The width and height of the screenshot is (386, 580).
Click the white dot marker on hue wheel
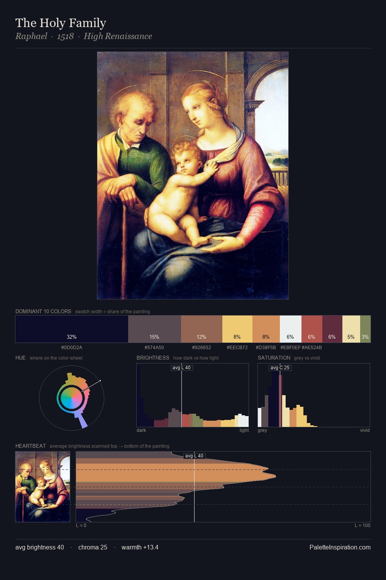tap(100, 381)
